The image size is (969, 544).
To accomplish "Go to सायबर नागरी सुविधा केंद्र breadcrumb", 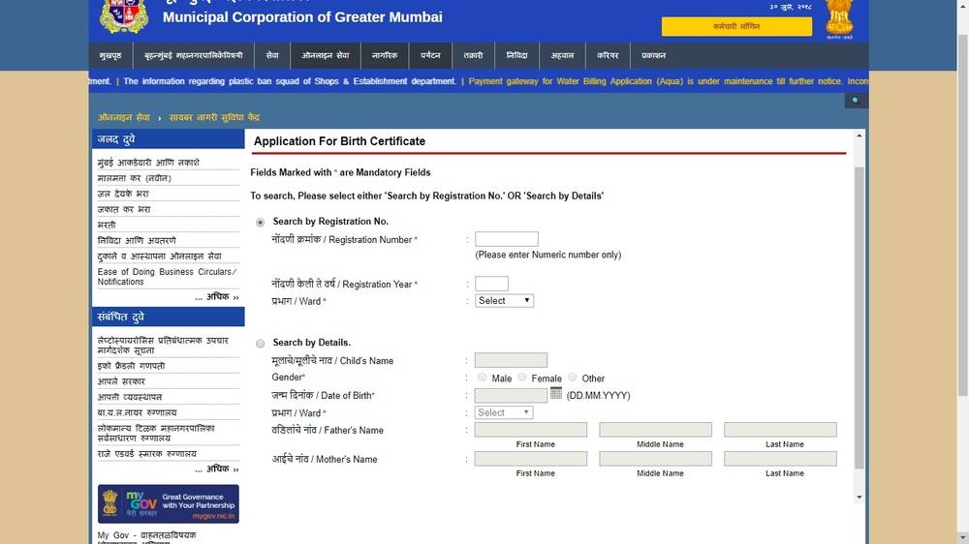I will pos(214,117).
